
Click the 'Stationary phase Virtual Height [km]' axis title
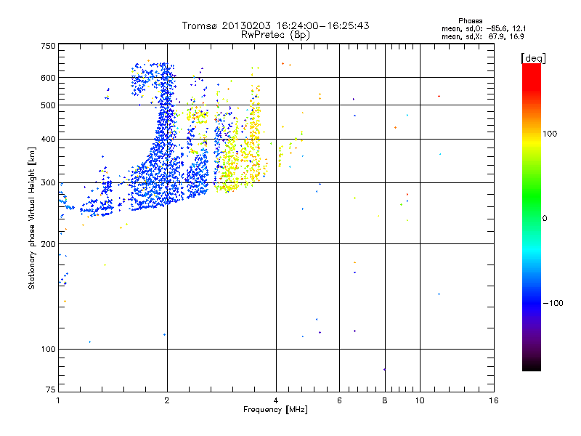[x=32, y=218]
